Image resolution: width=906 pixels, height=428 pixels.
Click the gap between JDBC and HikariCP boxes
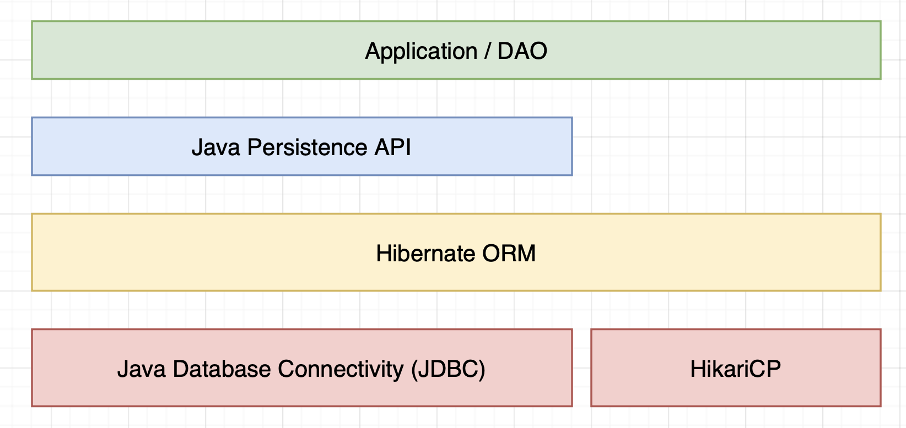[581, 368]
